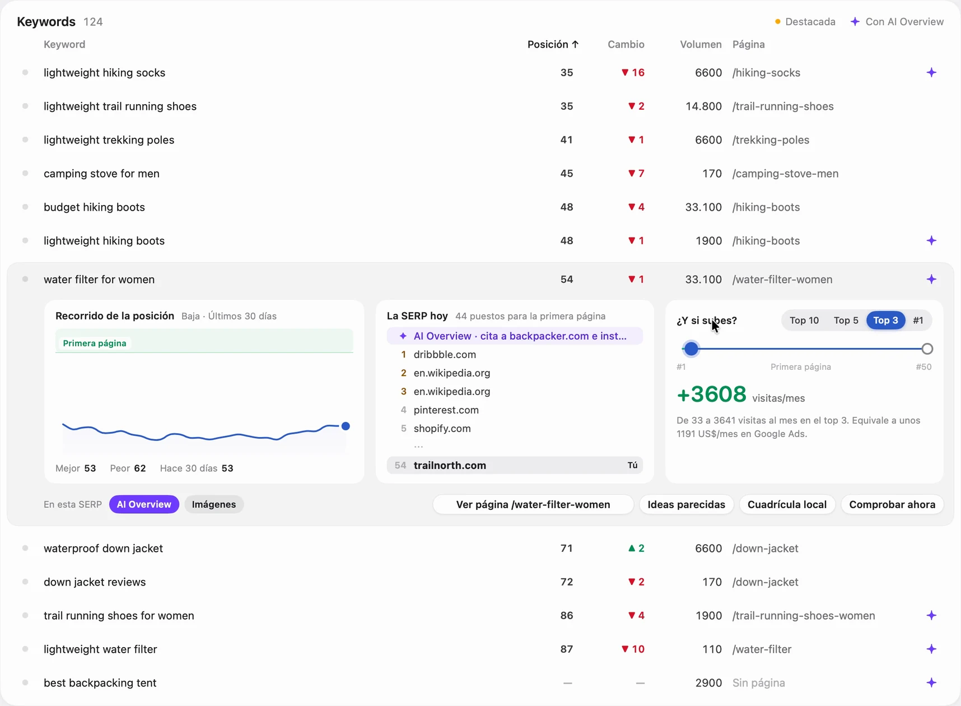Screen dimensions: 961x706
Task: Click AI Overview sparkle on lightweight hiking boots row
Action: point(931,240)
